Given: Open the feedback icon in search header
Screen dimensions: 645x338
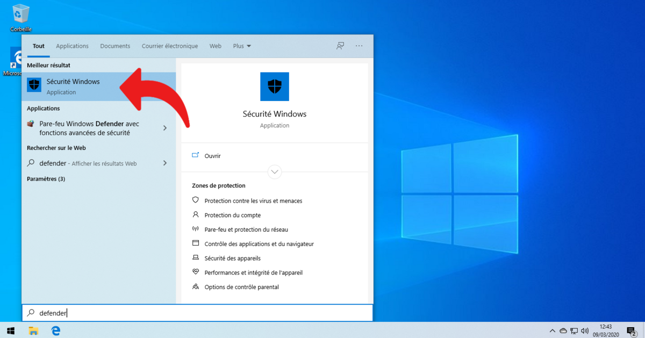Looking at the screenshot, I should point(340,46).
